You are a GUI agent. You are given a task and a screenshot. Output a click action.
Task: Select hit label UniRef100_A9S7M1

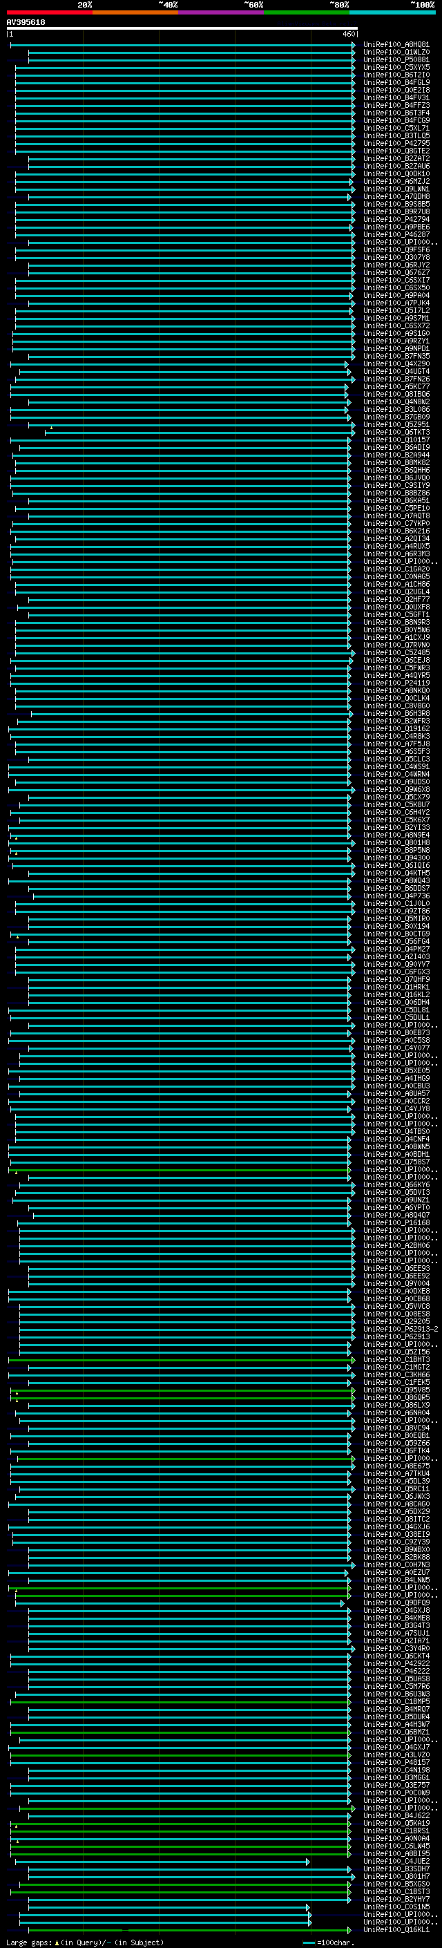click(396, 318)
